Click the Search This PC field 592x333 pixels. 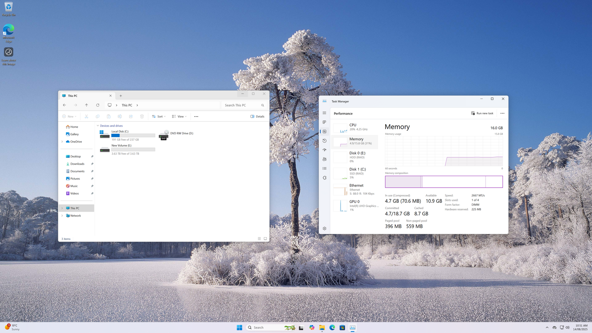pos(240,105)
